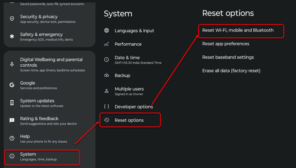The width and height of the screenshot is (296, 168).
Task: Open Google services and preferences
Action: click(x=49, y=85)
